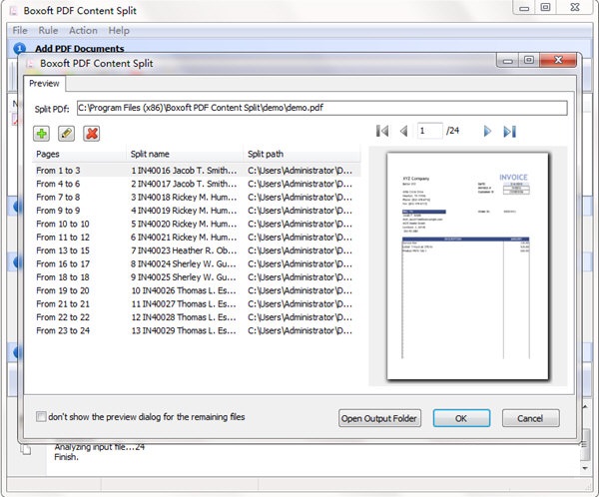599x497 pixels.
Task: Click the red X delete split icon
Action: (x=92, y=134)
